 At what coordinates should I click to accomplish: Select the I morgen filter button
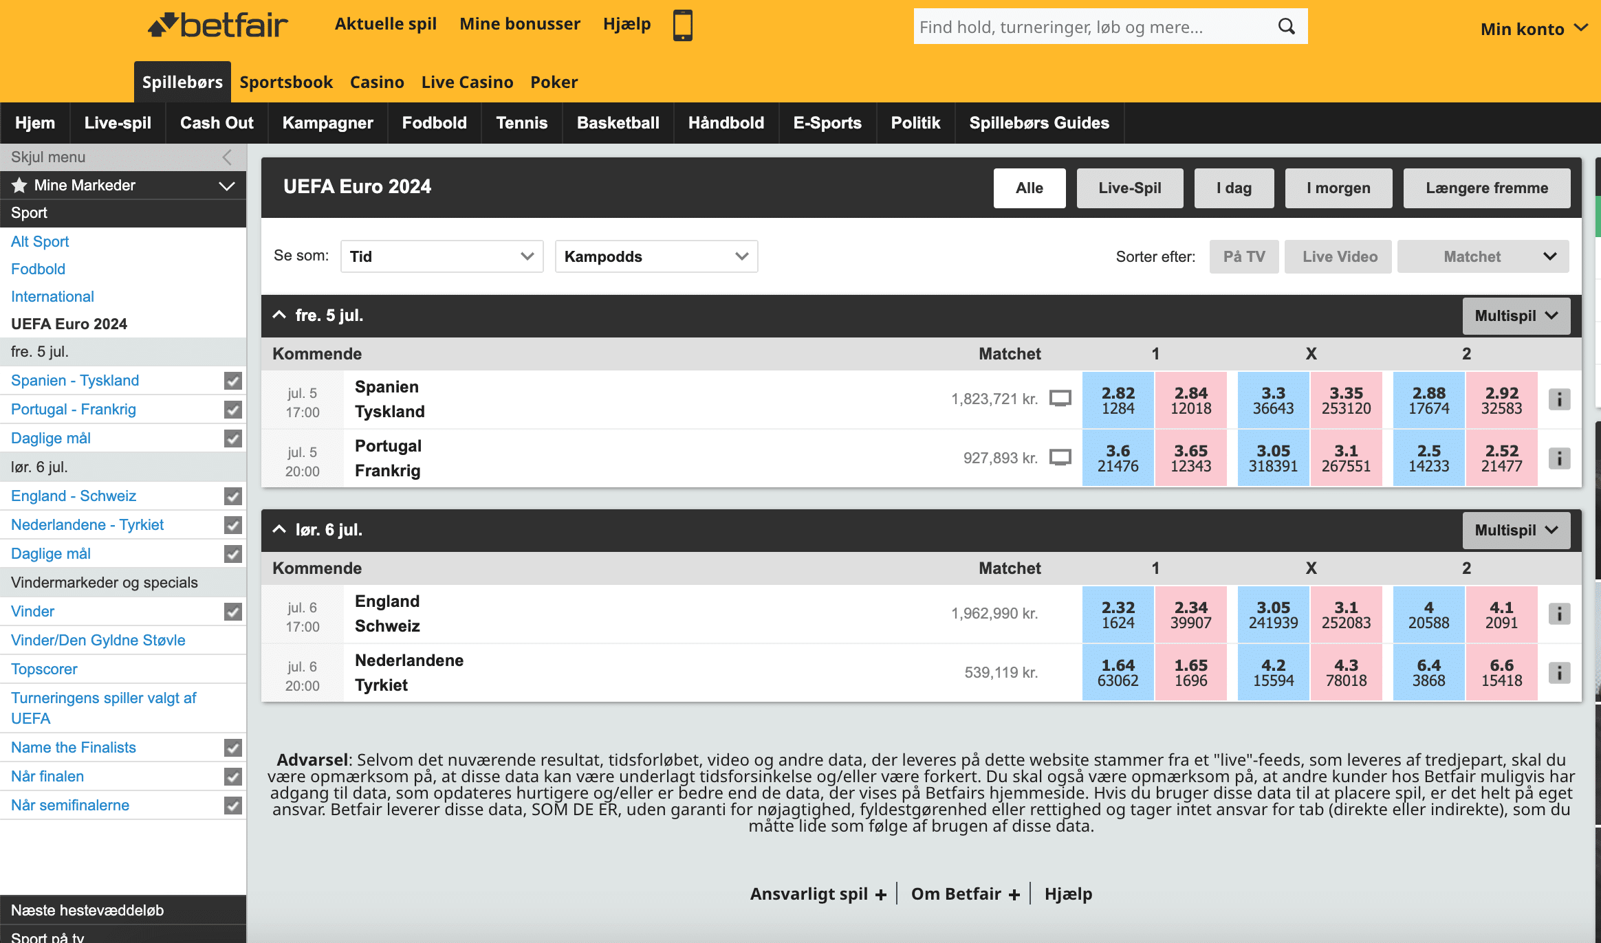pyautogui.click(x=1338, y=188)
